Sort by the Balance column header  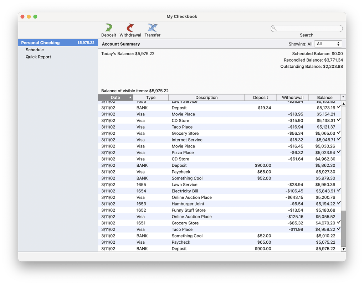324,98
